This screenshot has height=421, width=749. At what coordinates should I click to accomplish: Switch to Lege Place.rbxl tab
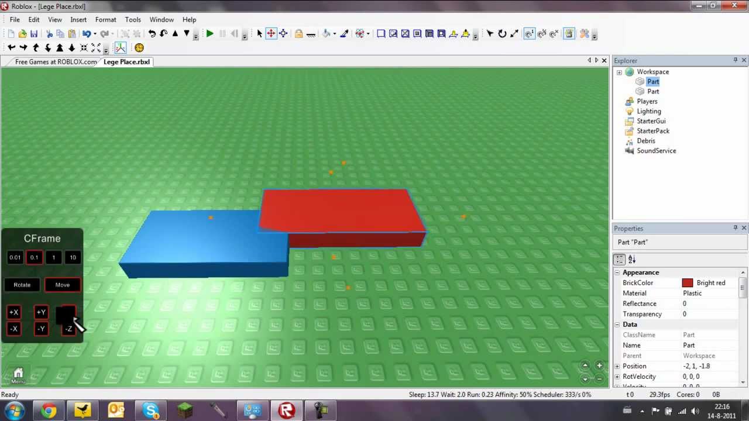point(126,62)
